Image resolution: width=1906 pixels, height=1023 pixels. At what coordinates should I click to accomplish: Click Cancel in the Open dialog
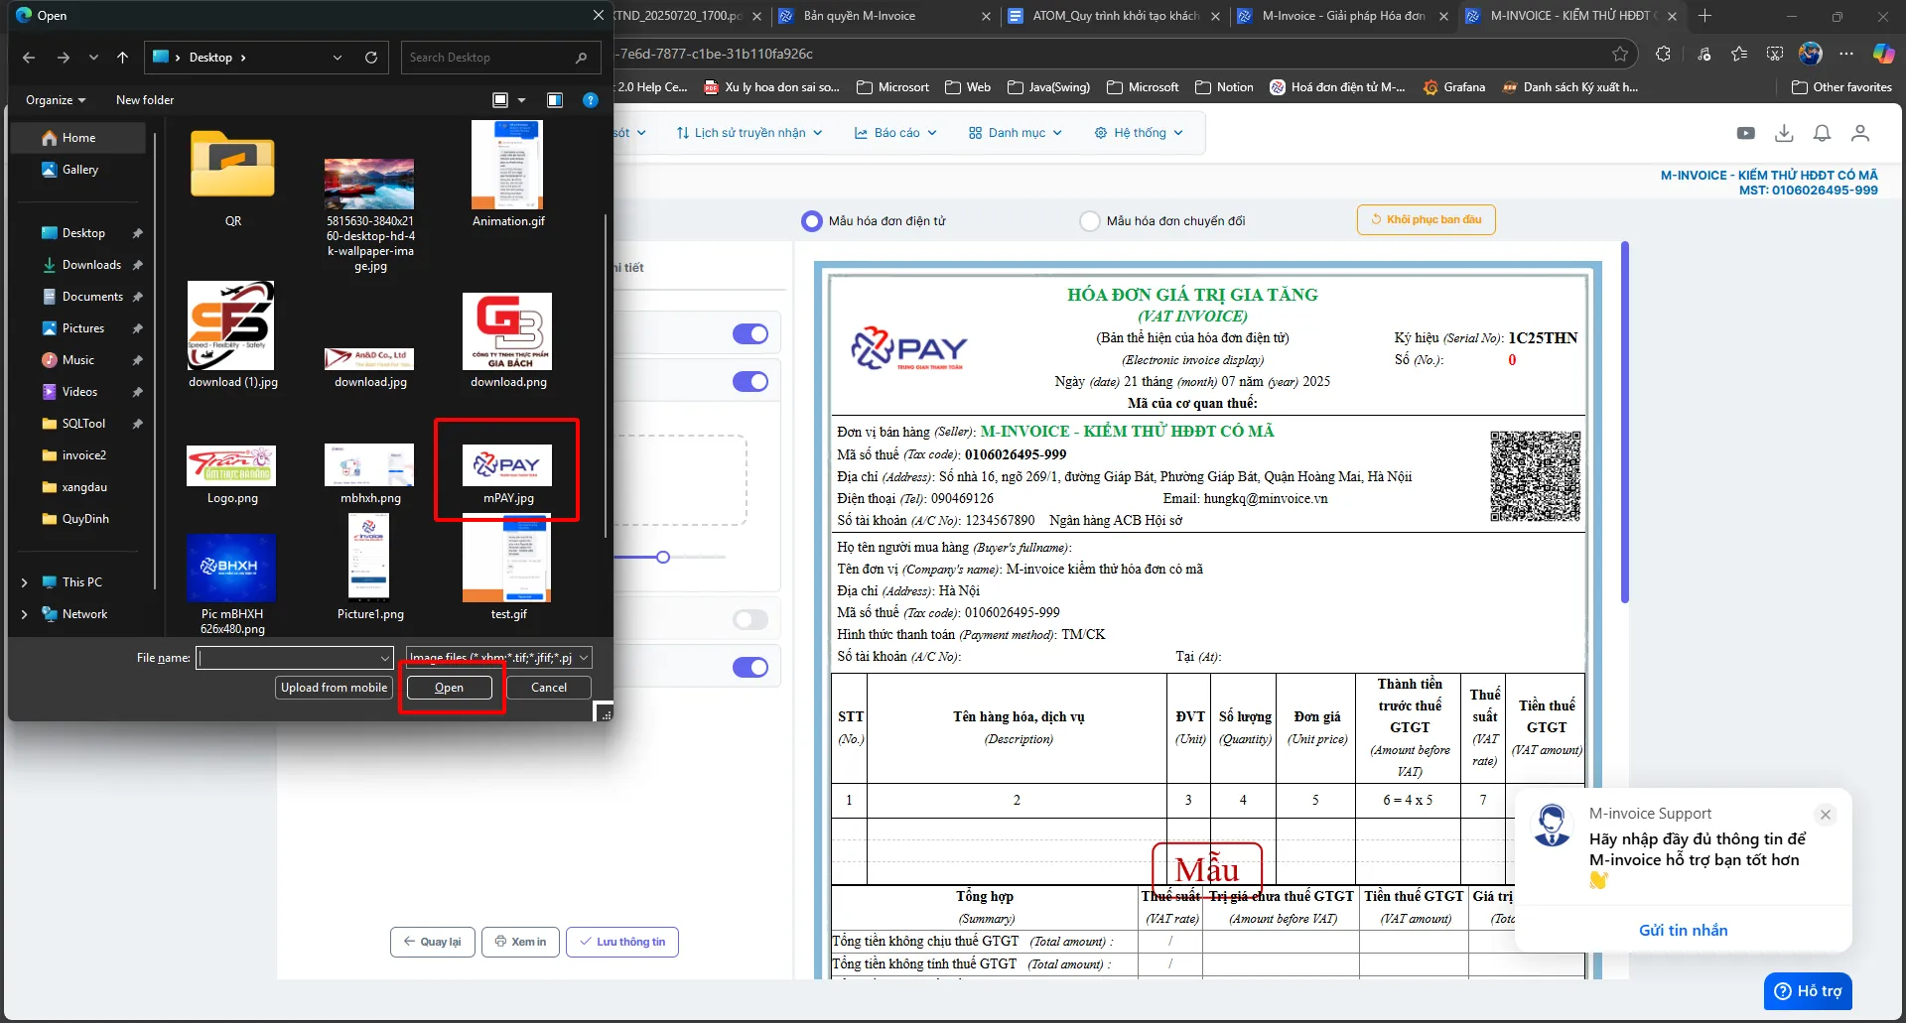point(549,688)
